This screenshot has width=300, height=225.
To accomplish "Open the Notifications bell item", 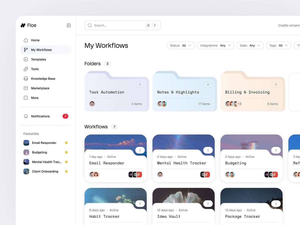I will pos(40,116).
